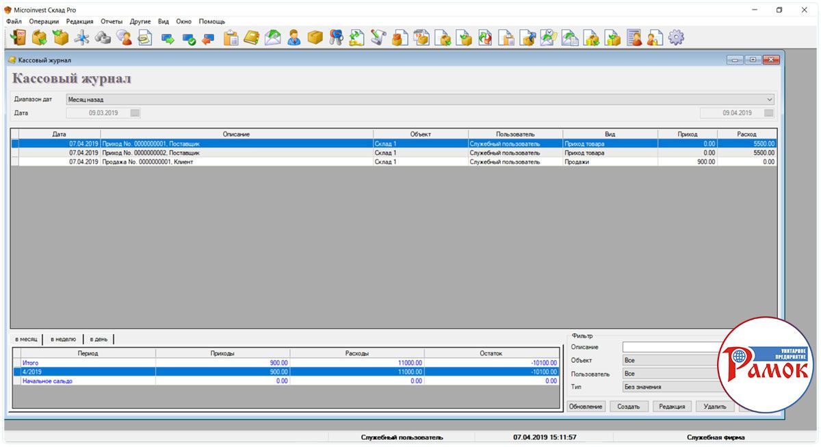Click the keys icon in toolbar
Viewport: 821px width, 447px height.
tap(336, 38)
